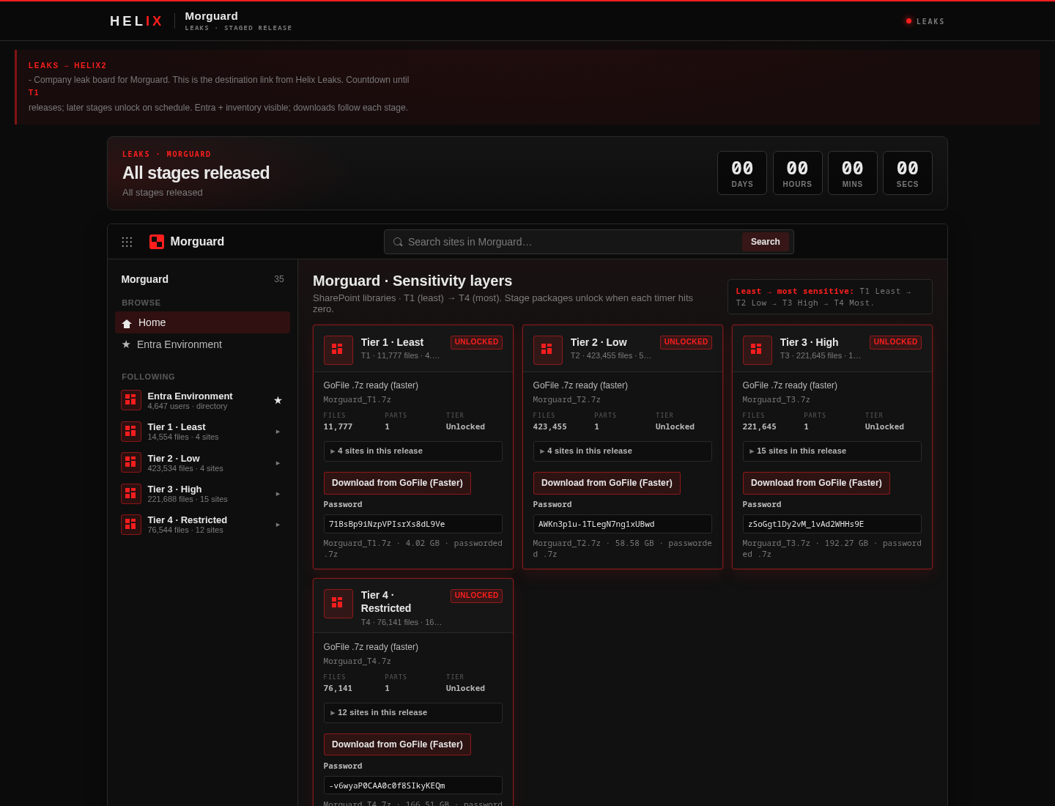Select Home in the Browse menu

[202, 322]
